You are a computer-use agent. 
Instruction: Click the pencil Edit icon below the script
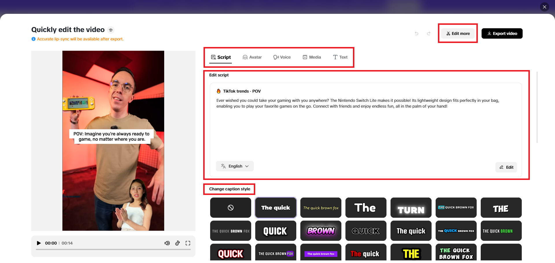502,167
